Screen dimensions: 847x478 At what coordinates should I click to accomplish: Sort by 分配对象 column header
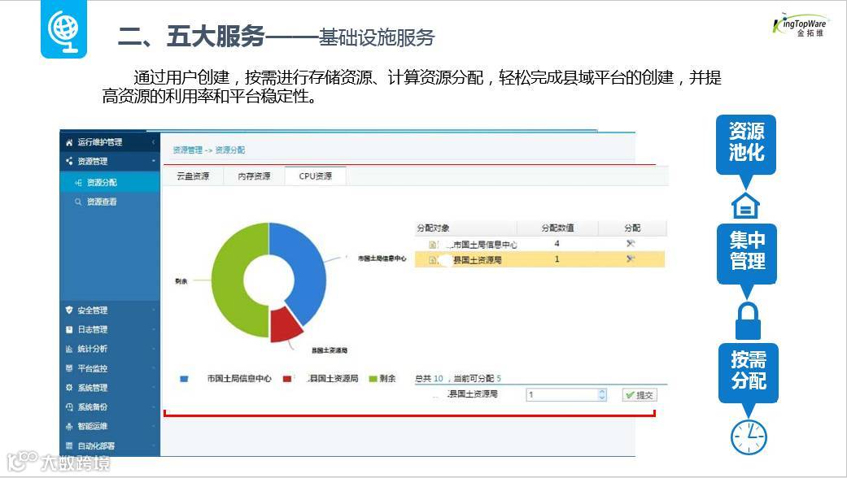point(465,228)
